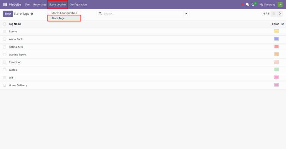Screen dimensions: 286x149
Task: Open the WIFI tag record
Action: [x=11, y=77]
